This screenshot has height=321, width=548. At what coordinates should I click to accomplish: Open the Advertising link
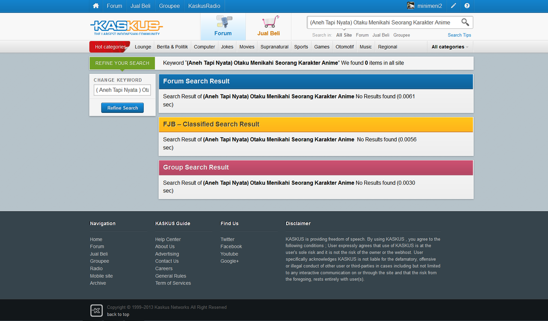click(167, 254)
